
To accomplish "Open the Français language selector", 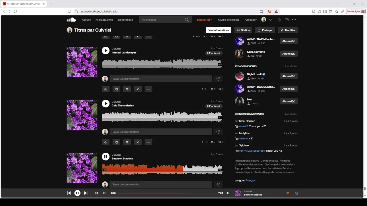I will click(250, 181).
